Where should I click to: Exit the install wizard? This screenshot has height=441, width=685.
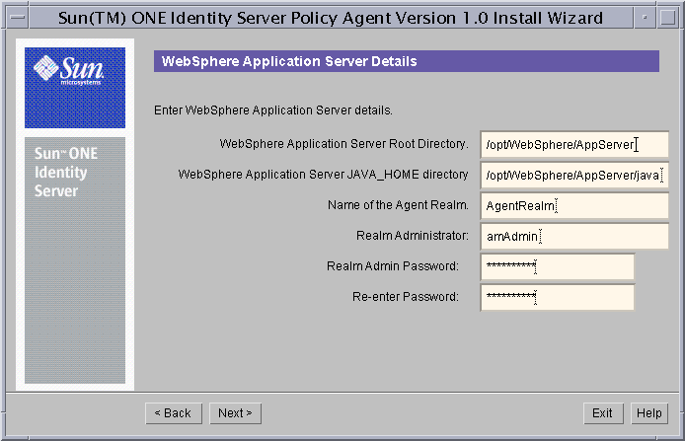pos(603,413)
